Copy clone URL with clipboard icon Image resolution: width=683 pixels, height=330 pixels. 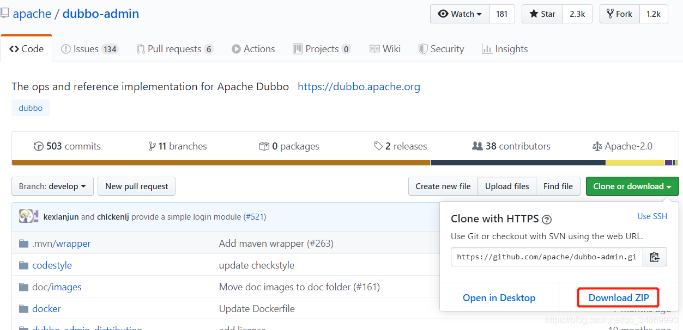(655, 257)
